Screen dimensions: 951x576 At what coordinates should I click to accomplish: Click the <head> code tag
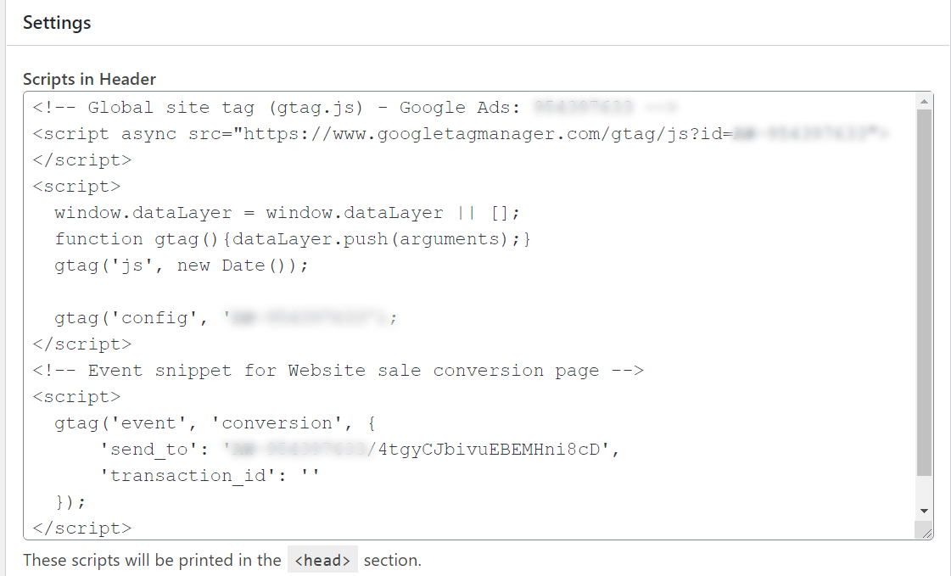coord(322,560)
